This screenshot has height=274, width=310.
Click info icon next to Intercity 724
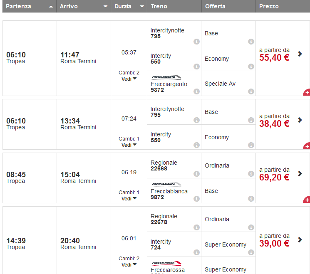[x=197, y=253]
